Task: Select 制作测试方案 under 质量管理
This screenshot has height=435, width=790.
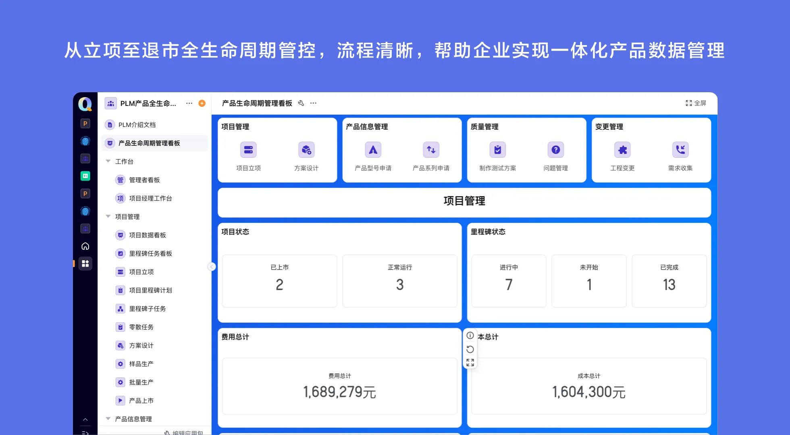Action: (x=498, y=149)
